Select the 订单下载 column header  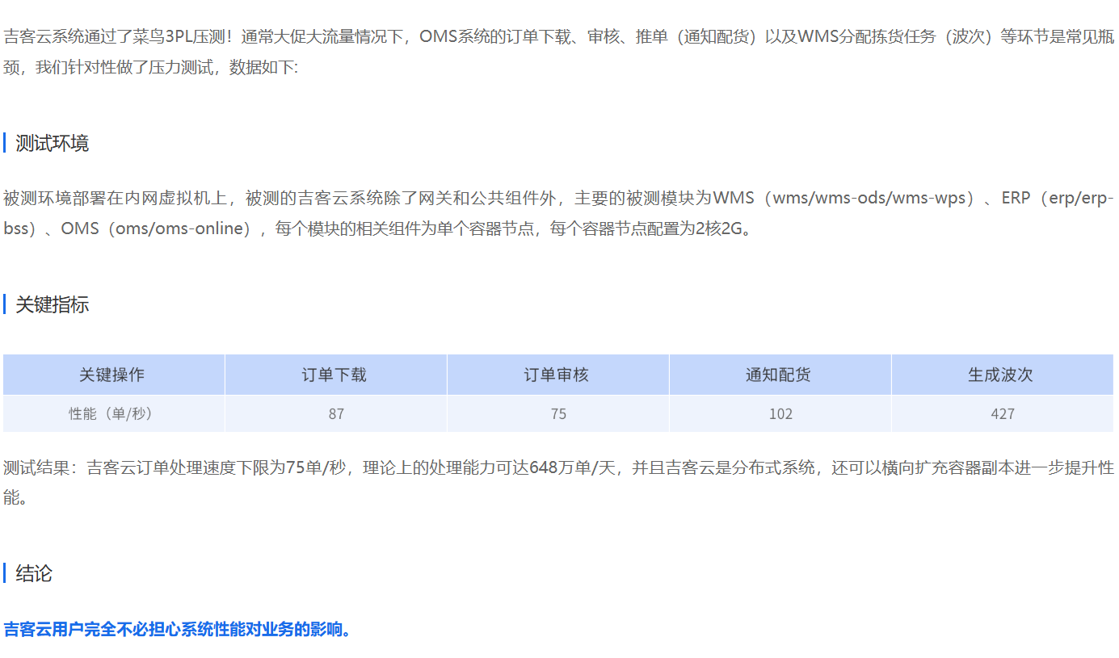(x=336, y=375)
